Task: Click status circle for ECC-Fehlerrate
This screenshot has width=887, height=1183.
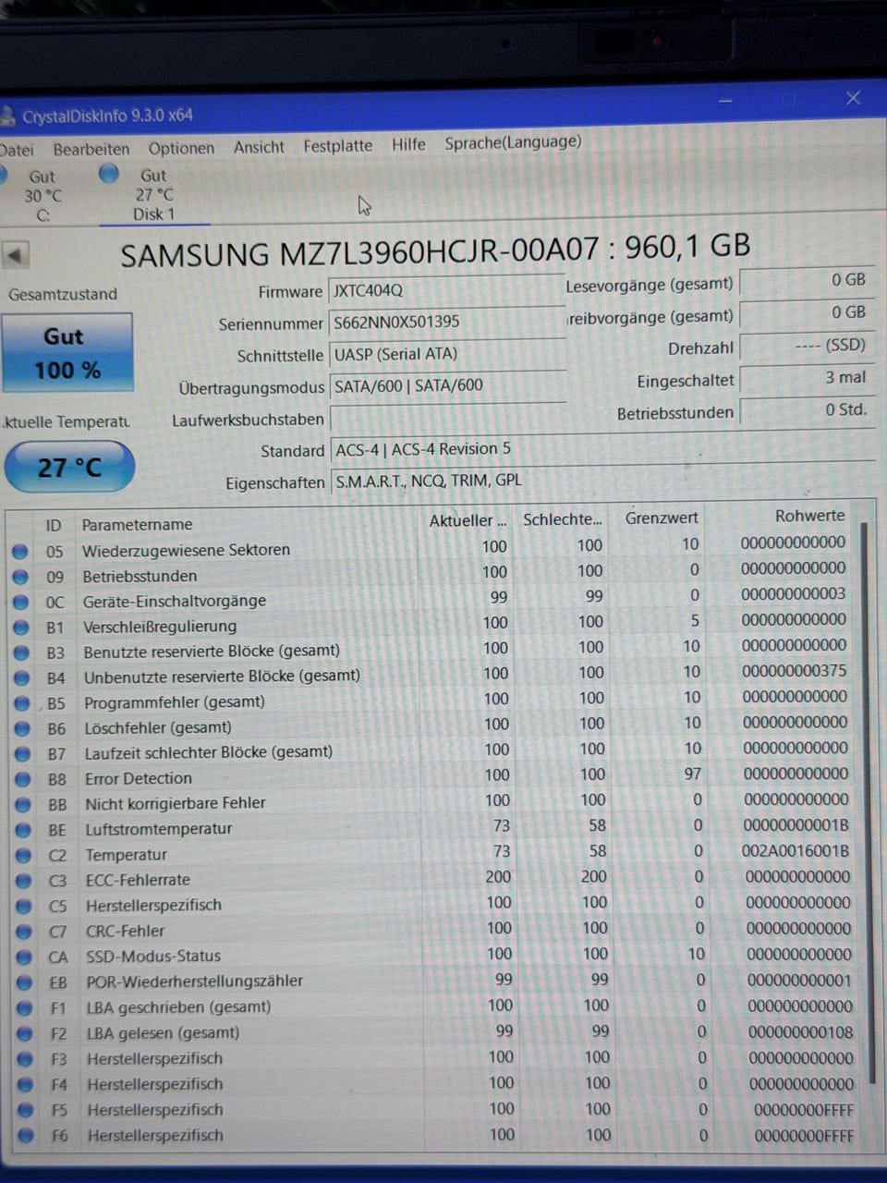Action: click(x=24, y=881)
